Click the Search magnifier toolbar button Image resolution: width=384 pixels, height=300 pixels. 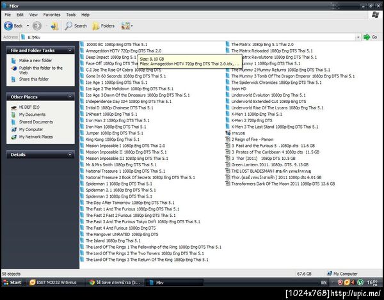click(76, 26)
